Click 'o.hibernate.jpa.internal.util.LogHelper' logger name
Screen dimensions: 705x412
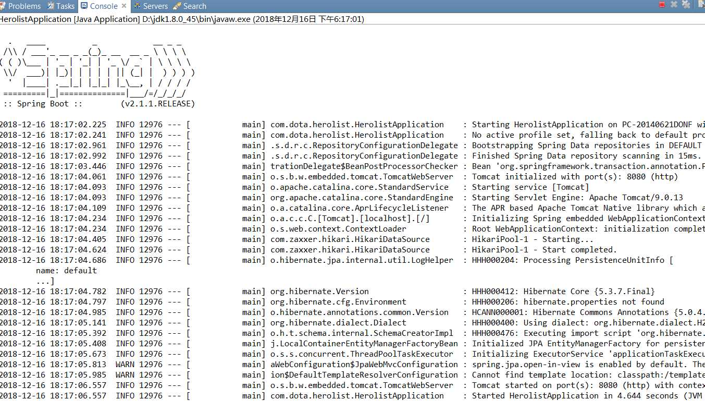point(362,260)
